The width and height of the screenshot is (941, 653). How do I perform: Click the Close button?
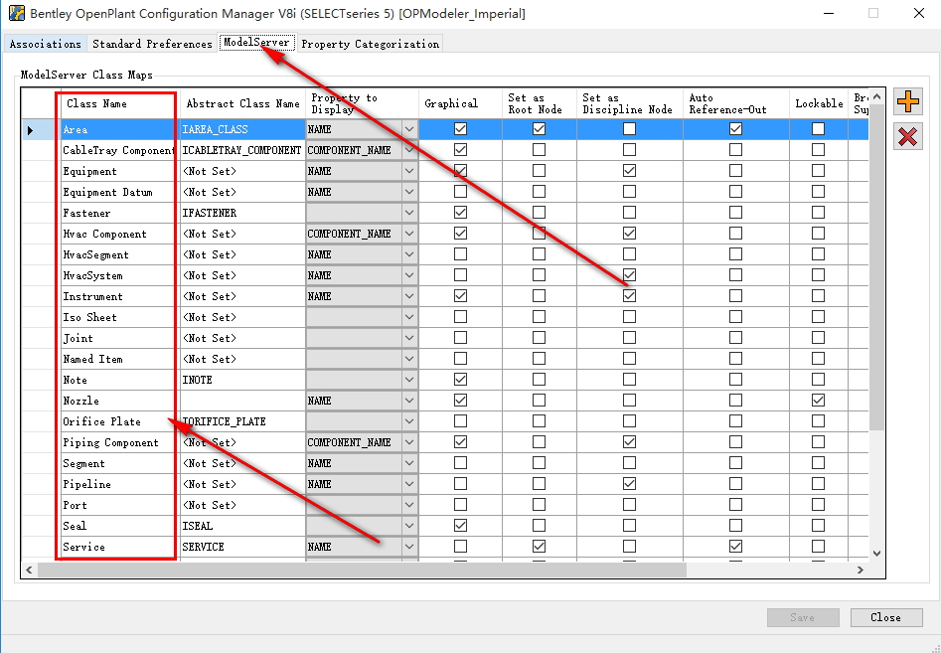click(885, 617)
